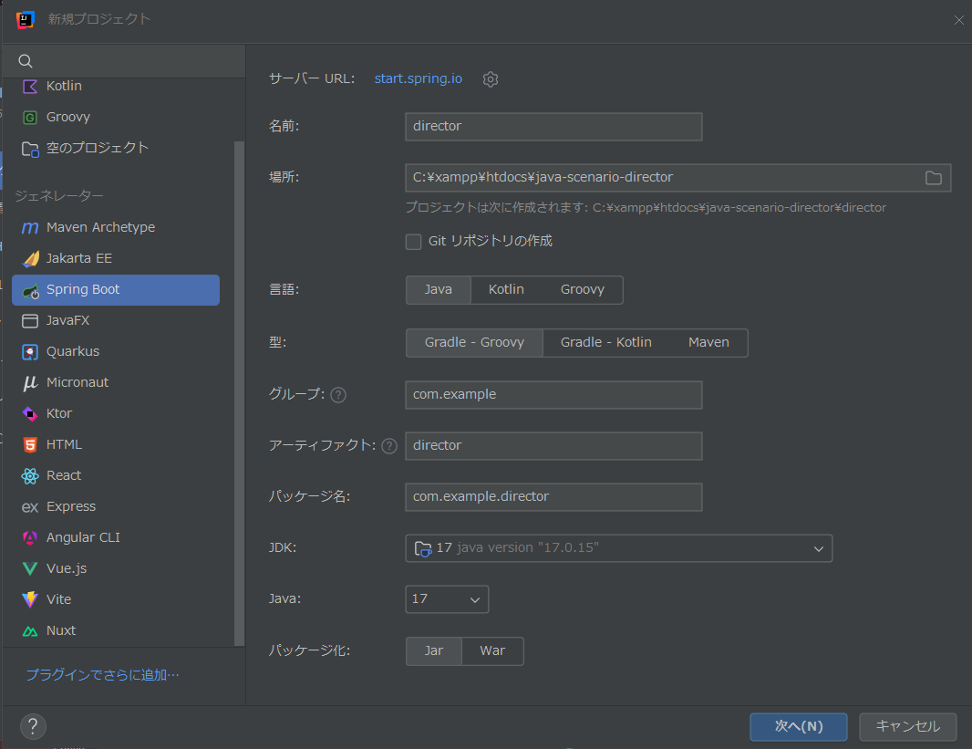The height and width of the screenshot is (749, 972).
Task: Select the HTML5 icon in generators
Action: click(30, 444)
